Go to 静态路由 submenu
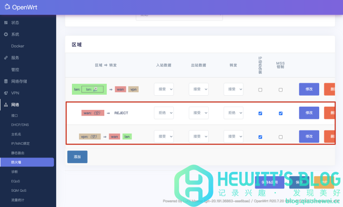Image resolution: width=343 pixels, height=207 pixels. [18, 153]
